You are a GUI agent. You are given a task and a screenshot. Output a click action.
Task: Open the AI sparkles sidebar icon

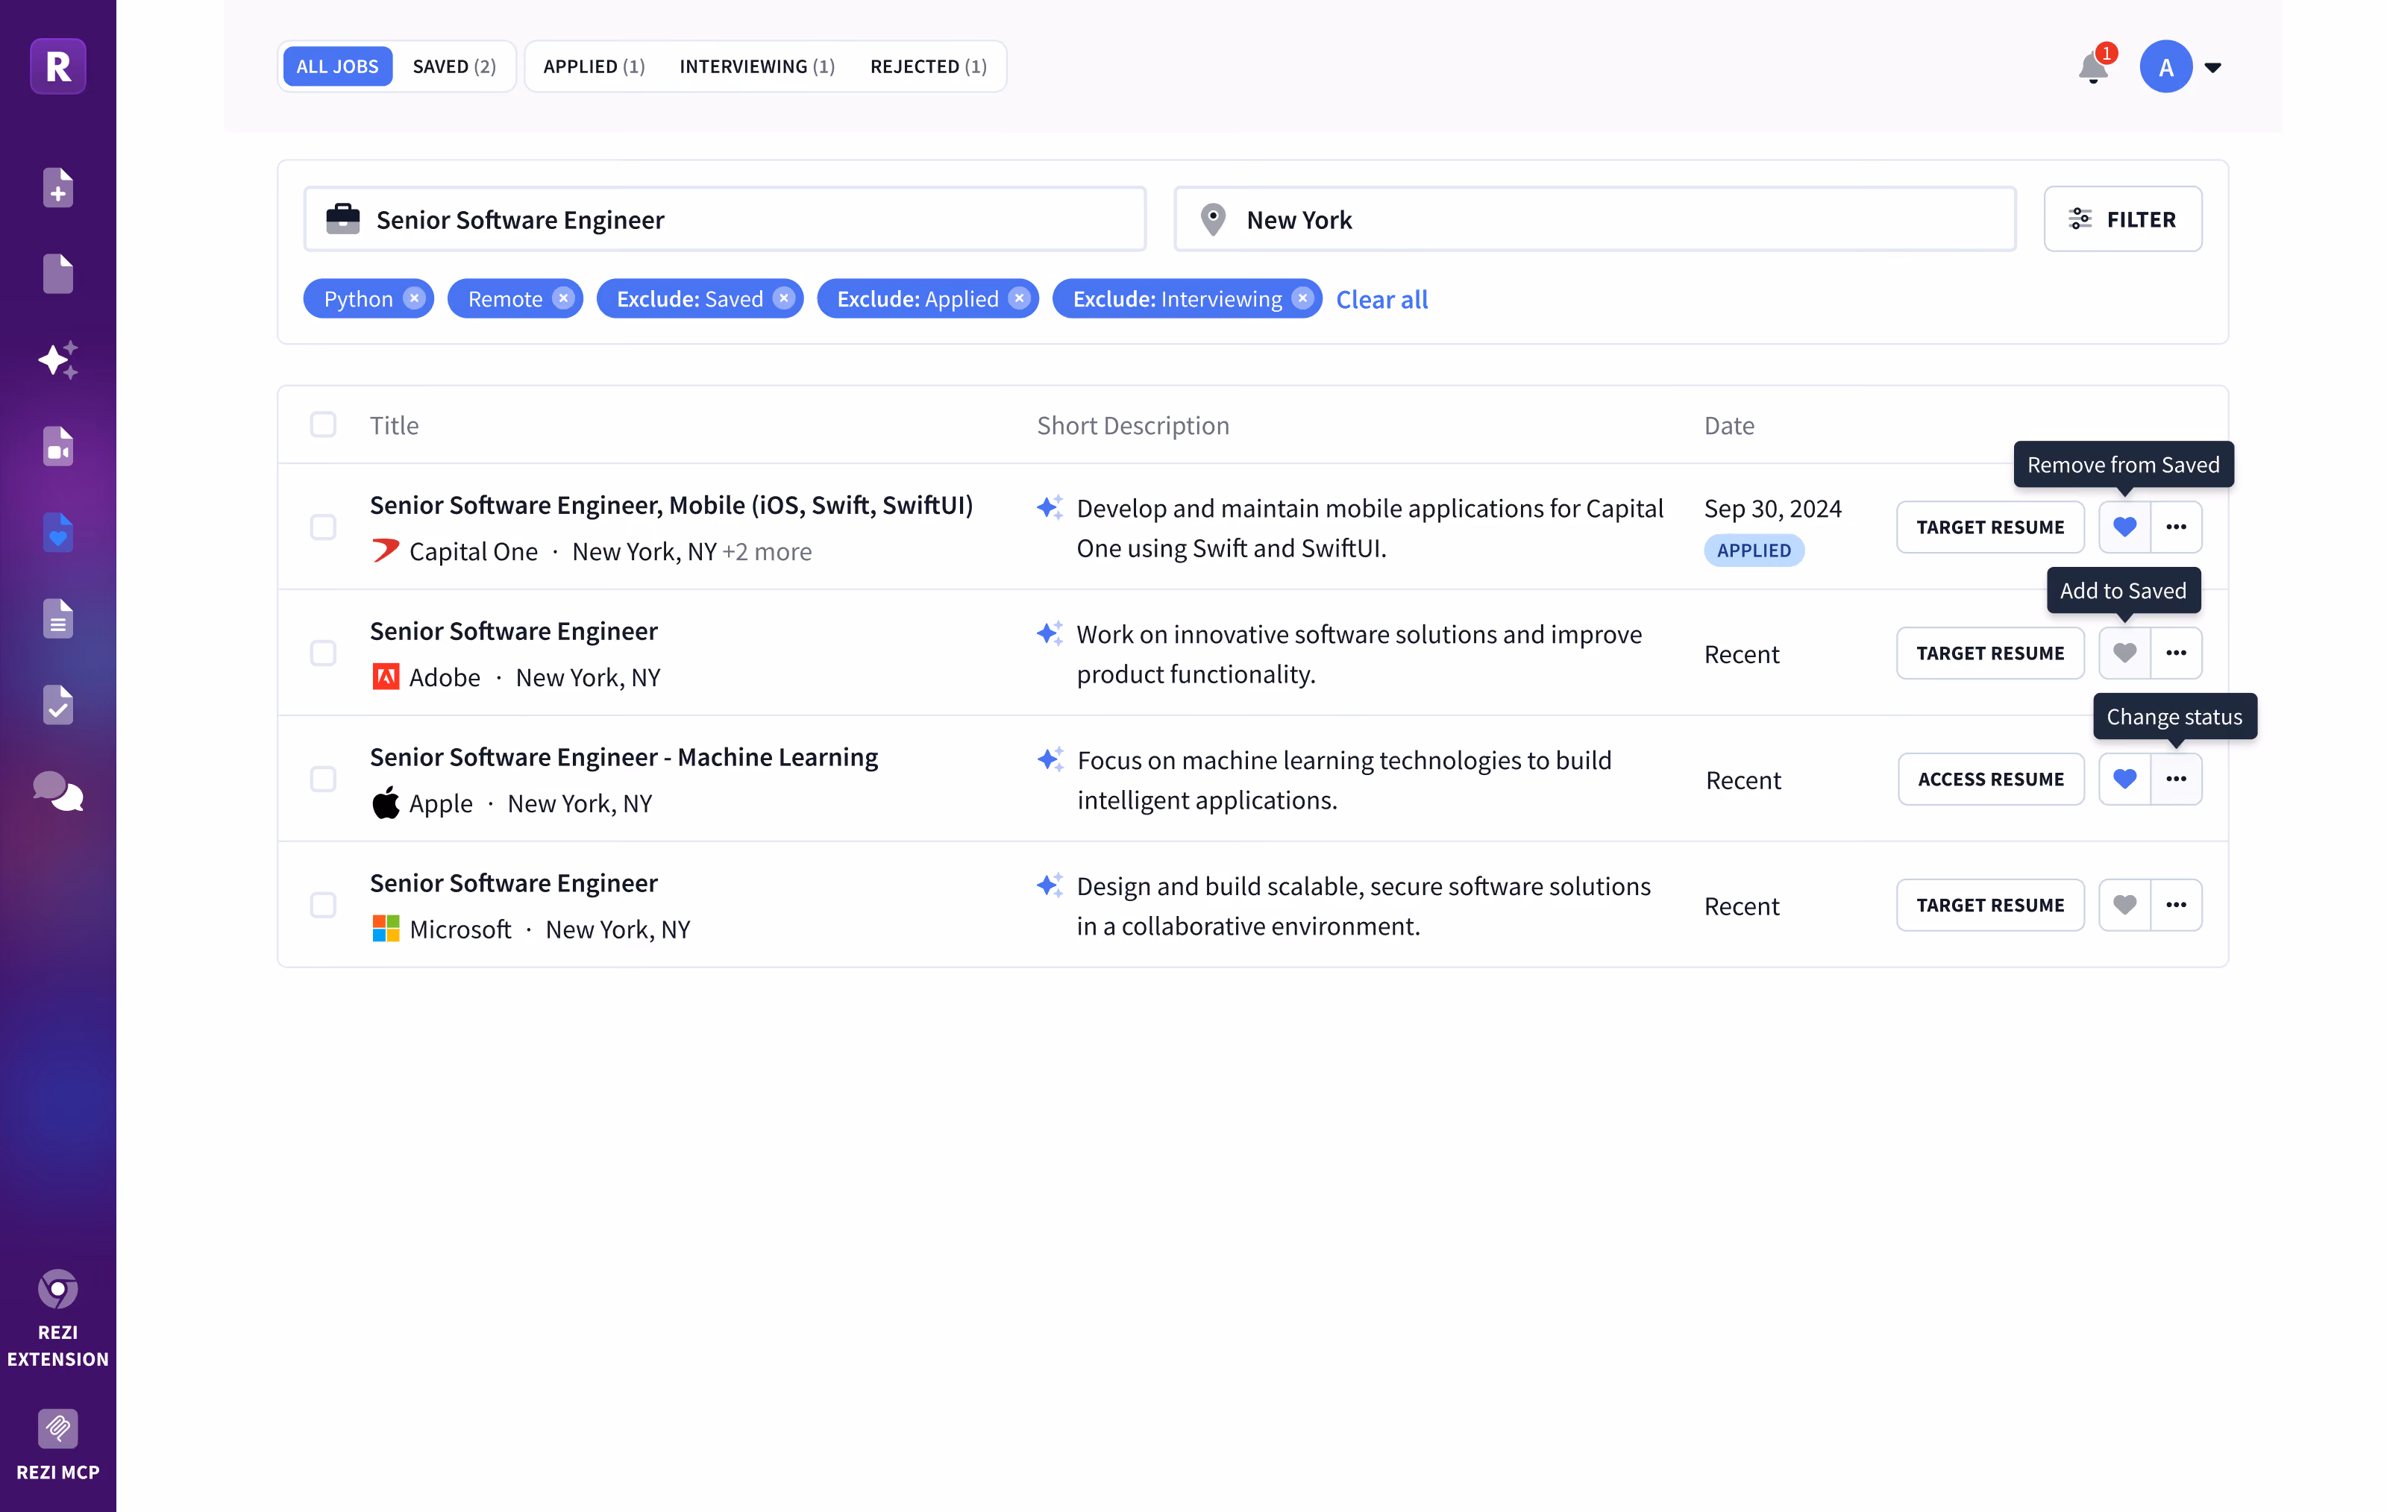tap(57, 360)
